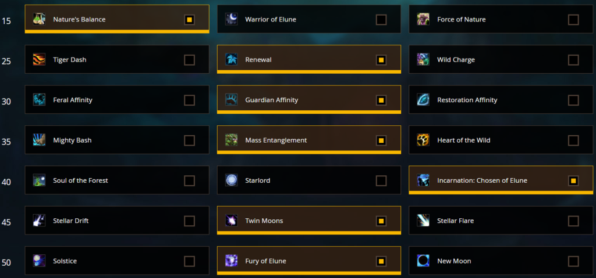Choose the Renewal talent label
The width and height of the screenshot is (596, 278).
[258, 60]
